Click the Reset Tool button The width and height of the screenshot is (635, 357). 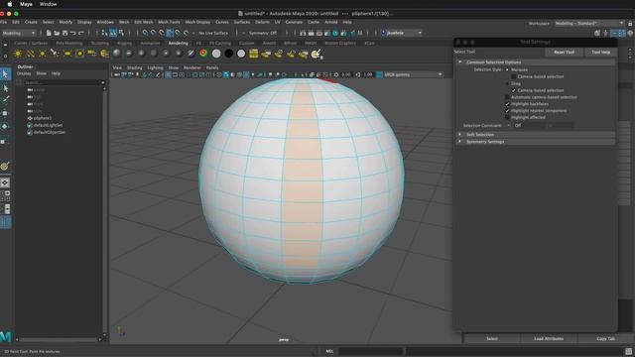click(x=564, y=52)
